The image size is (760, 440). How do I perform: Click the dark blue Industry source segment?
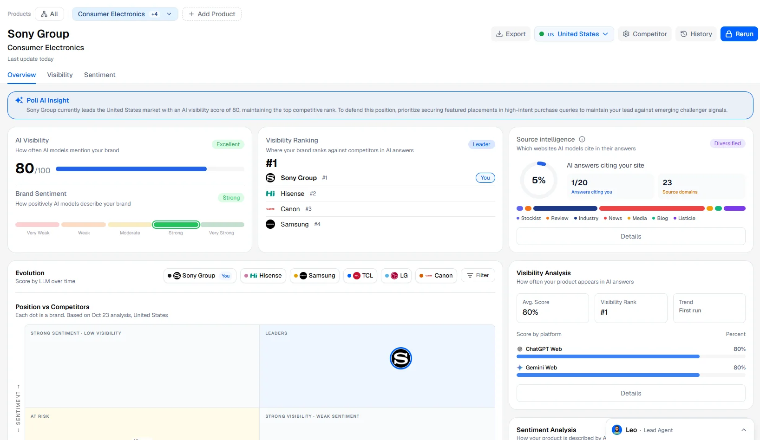tap(565, 208)
